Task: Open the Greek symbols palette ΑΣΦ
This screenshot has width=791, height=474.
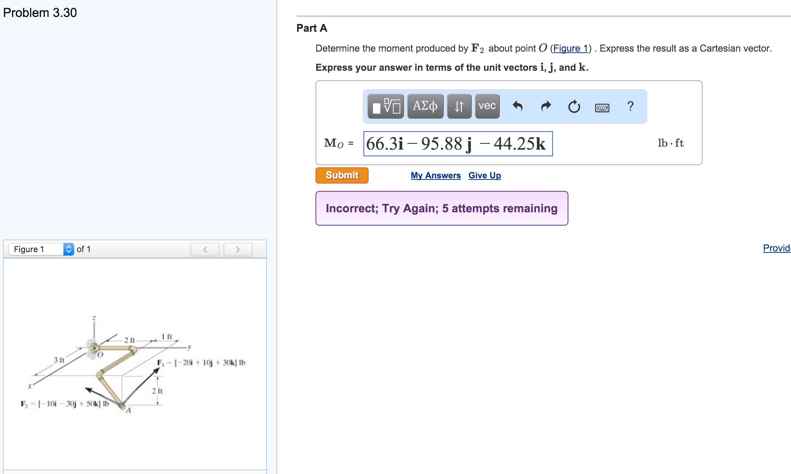Action: (425, 107)
